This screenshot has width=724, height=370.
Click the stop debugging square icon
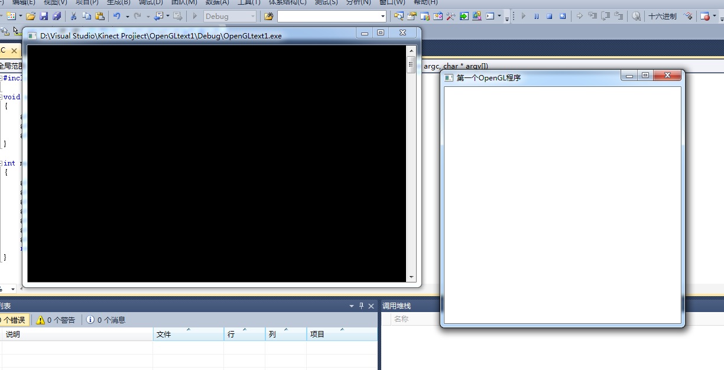pos(550,16)
